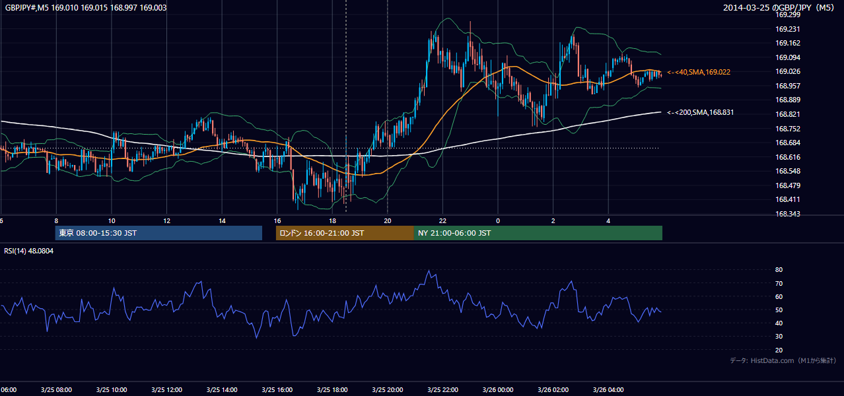Click price axis value 169.026
Viewport: 844px width, 396px height.
click(x=788, y=71)
